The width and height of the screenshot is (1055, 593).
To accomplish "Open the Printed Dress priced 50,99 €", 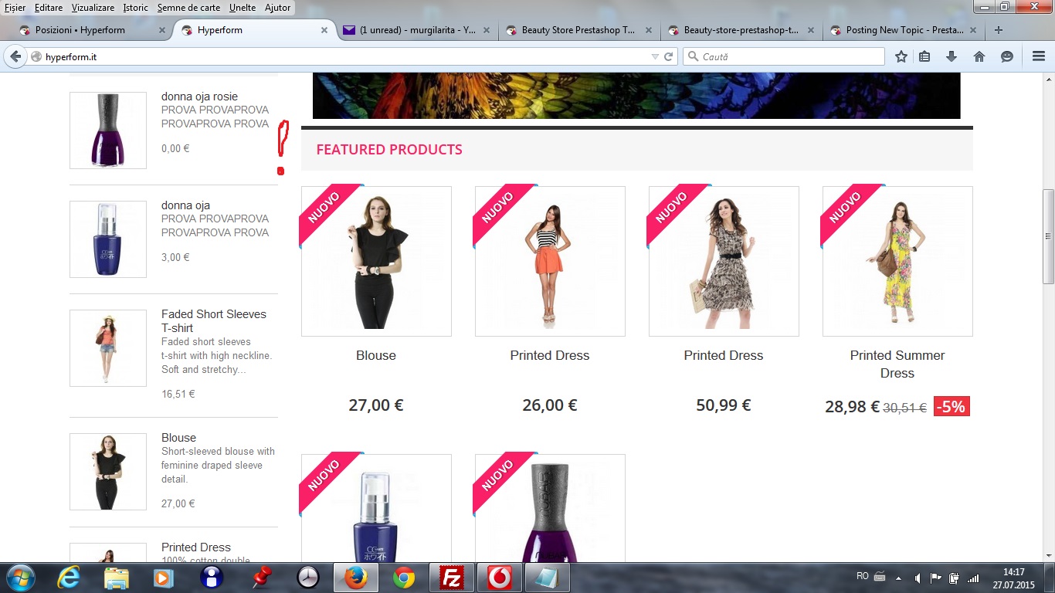I will pyautogui.click(x=723, y=355).
